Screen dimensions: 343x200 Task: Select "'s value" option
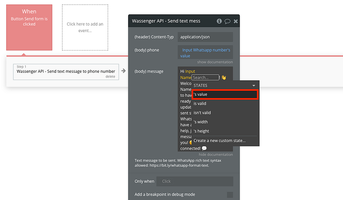[x=225, y=95]
